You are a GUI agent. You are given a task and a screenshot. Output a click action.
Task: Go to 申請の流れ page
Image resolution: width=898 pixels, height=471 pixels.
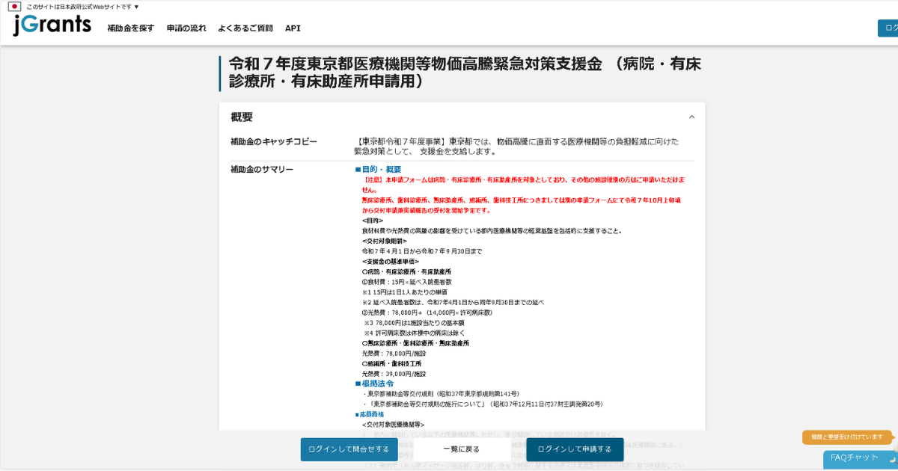click(x=186, y=28)
